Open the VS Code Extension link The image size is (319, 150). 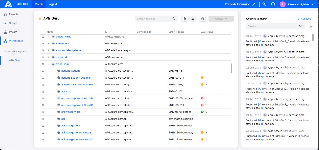tap(240, 4)
